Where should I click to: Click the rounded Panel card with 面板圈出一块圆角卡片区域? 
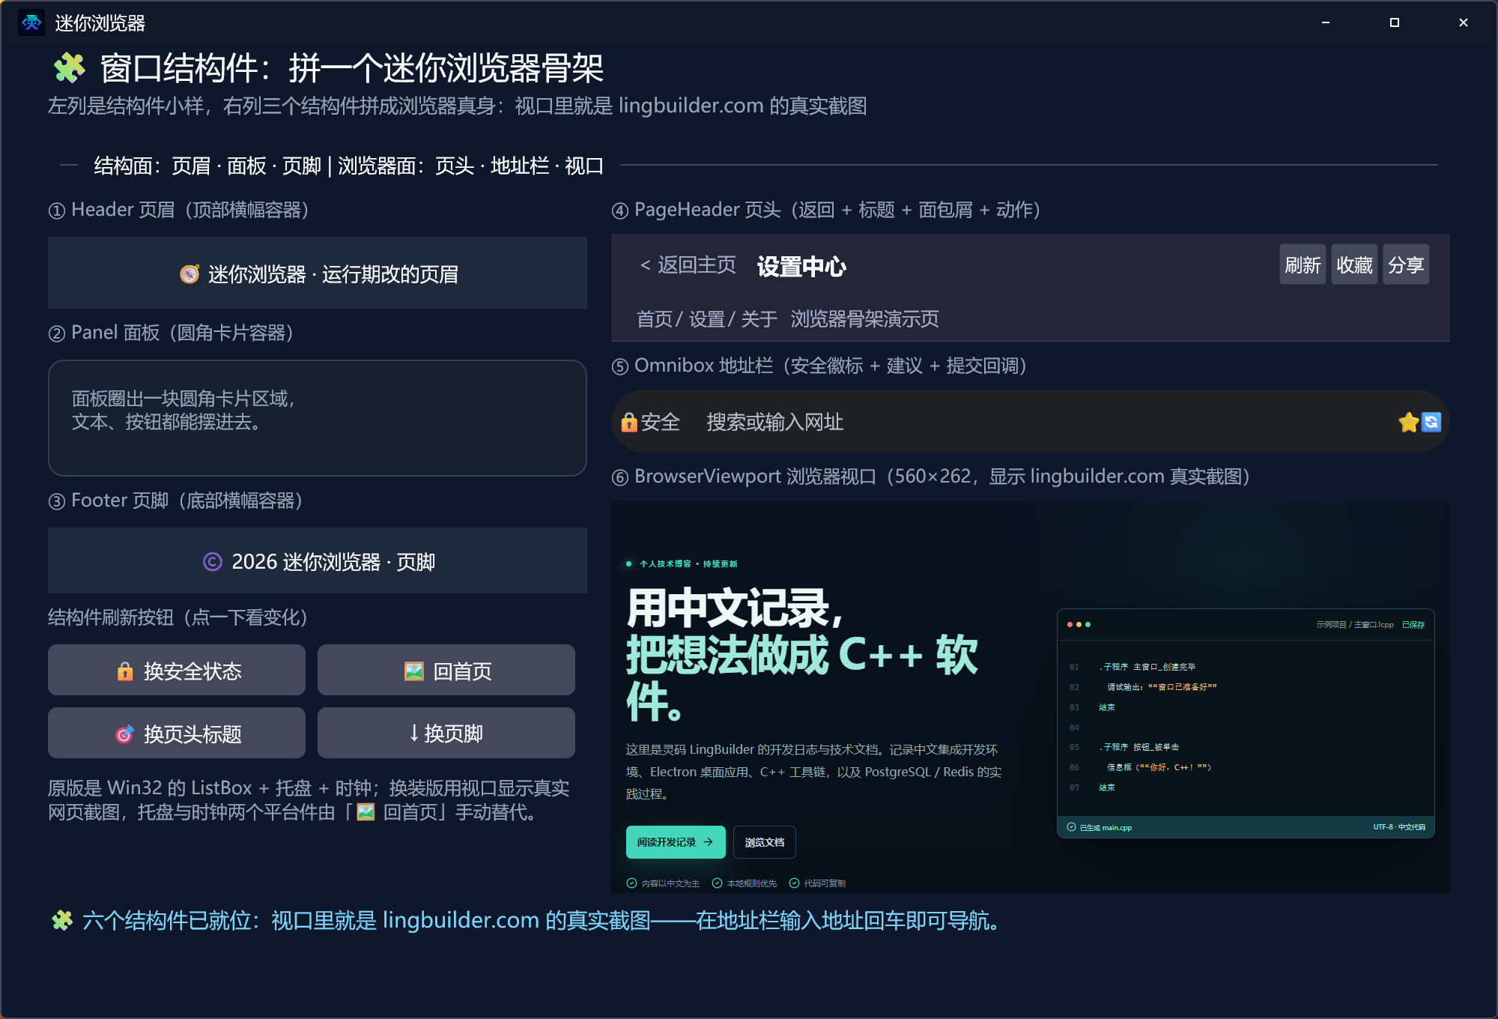pos(318,418)
